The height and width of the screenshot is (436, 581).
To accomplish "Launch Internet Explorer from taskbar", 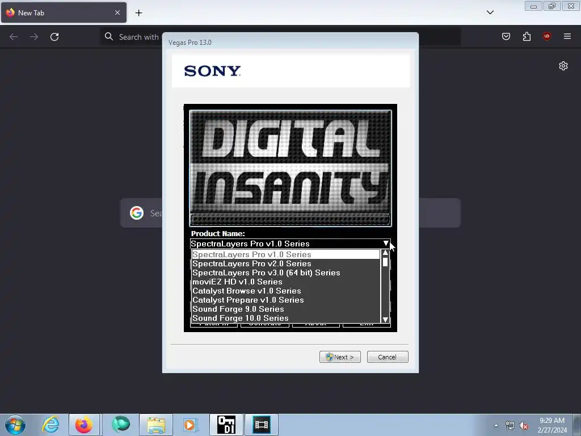I will 50,425.
